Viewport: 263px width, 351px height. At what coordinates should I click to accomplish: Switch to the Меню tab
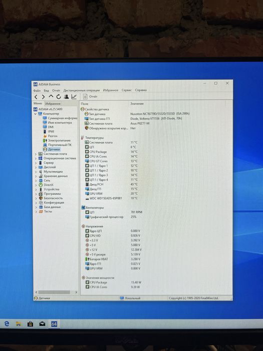[38, 103]
